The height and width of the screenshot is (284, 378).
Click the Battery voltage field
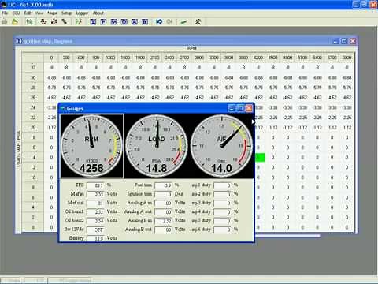(x=95, y=238)
